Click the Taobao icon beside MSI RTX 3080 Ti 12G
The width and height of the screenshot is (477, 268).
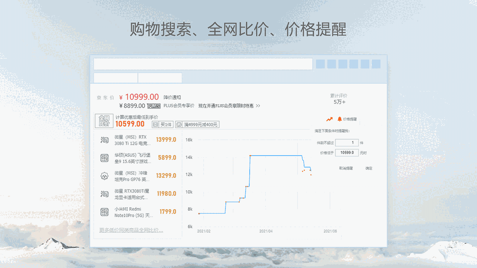tap(104, 140)
